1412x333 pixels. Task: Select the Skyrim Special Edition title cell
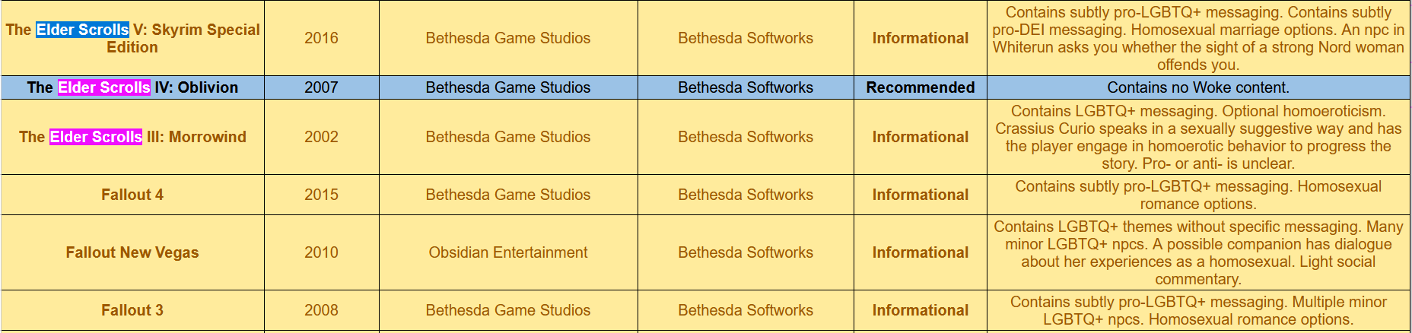132,38
